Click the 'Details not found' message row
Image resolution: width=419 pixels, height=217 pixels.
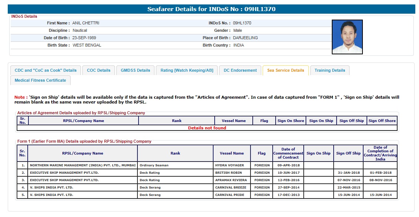[207, 128]
